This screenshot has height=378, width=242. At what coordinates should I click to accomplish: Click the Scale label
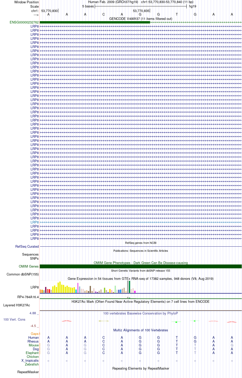coord(35,7)
